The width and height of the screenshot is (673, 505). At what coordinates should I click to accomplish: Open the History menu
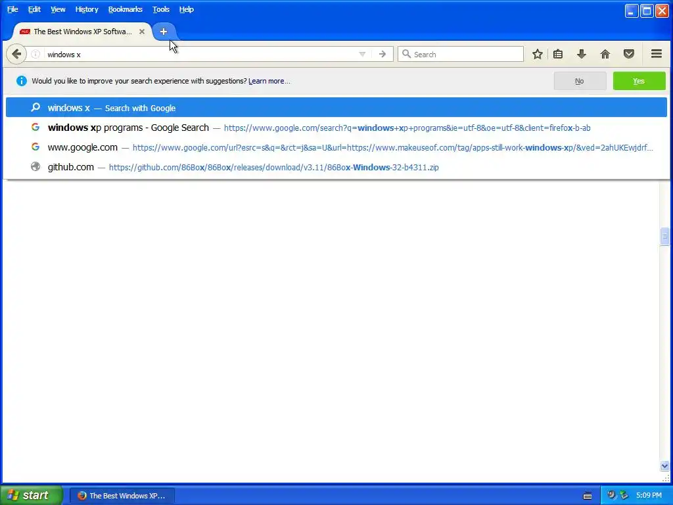pyautogui.click(x=87, y=9)
